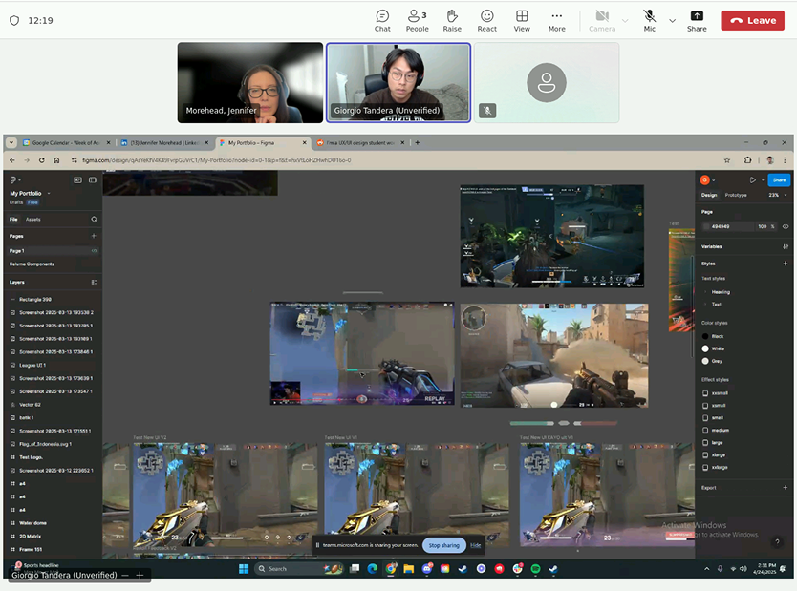
Task: Select the xxlarge effect style
Action: 715,467
